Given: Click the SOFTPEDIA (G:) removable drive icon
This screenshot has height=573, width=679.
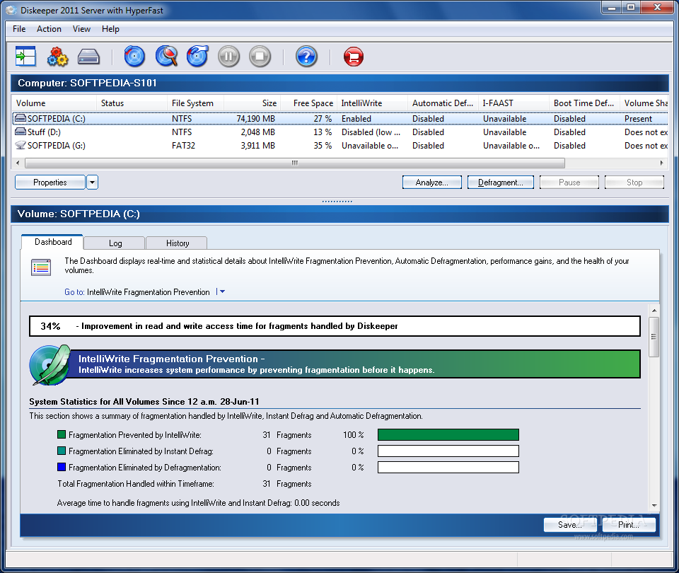Looking at the screenshot, I should [x=21, y=145].
